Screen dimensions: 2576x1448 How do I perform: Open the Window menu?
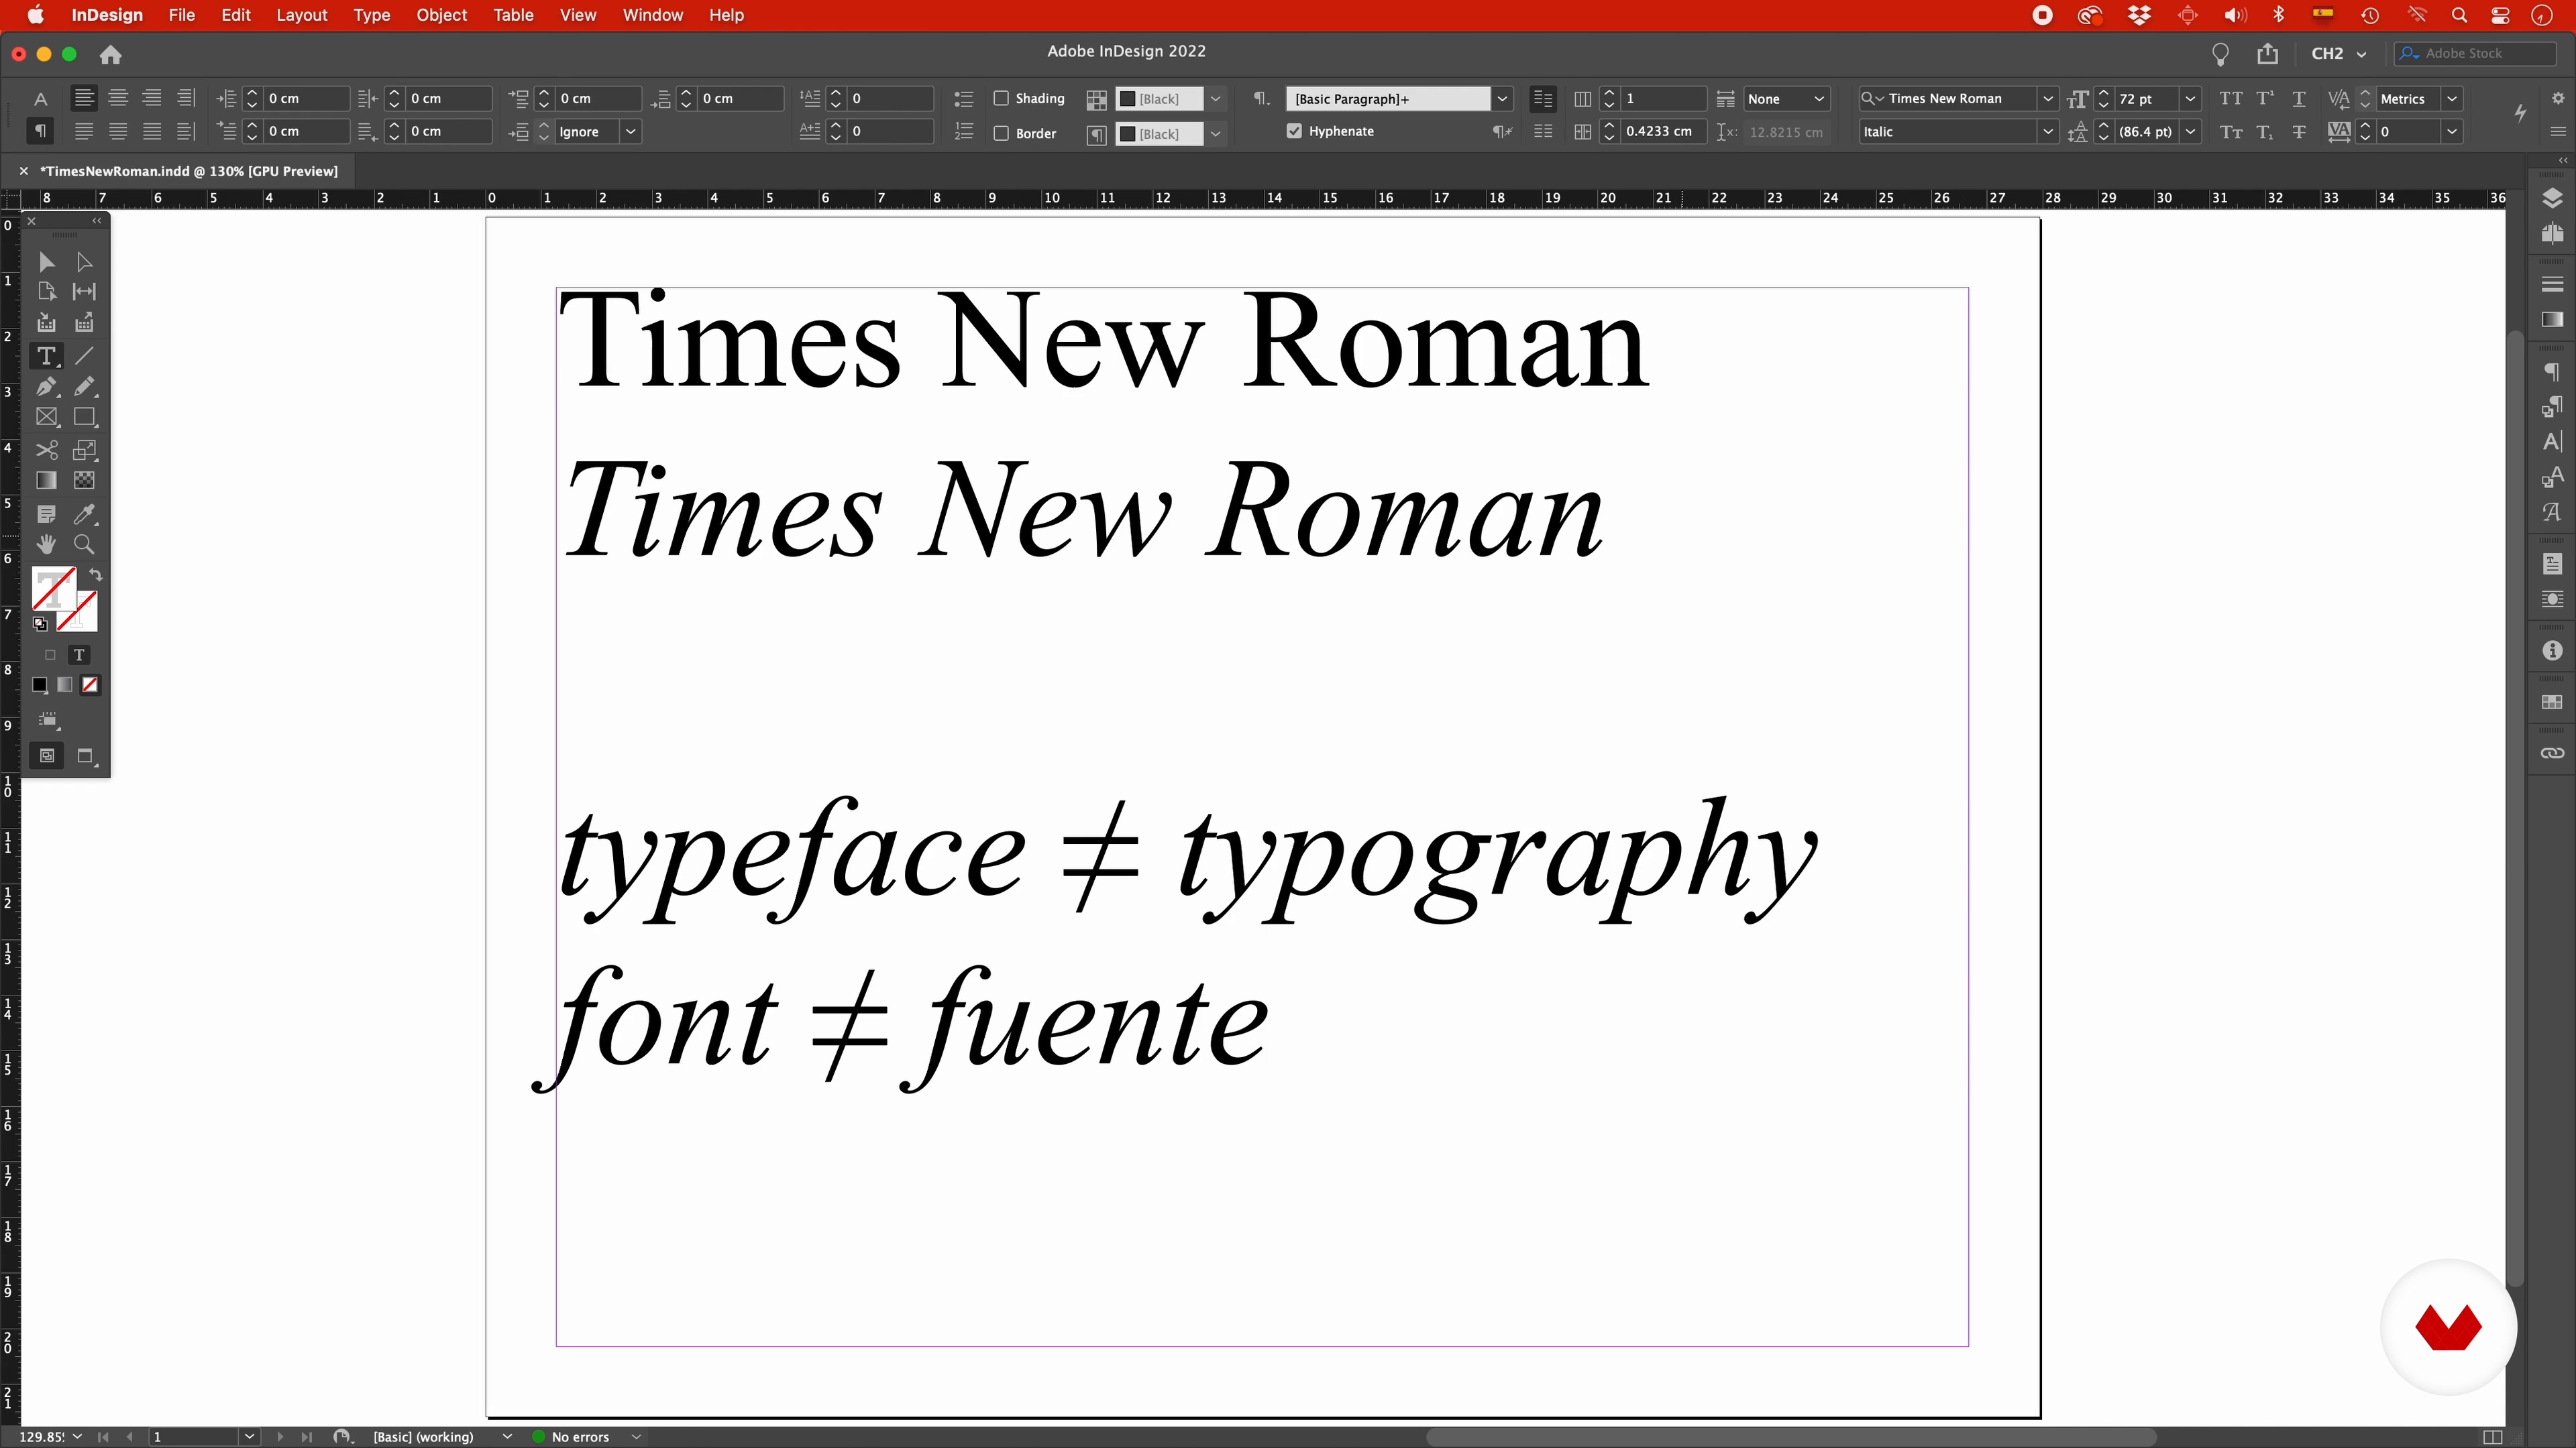point(652,15)
